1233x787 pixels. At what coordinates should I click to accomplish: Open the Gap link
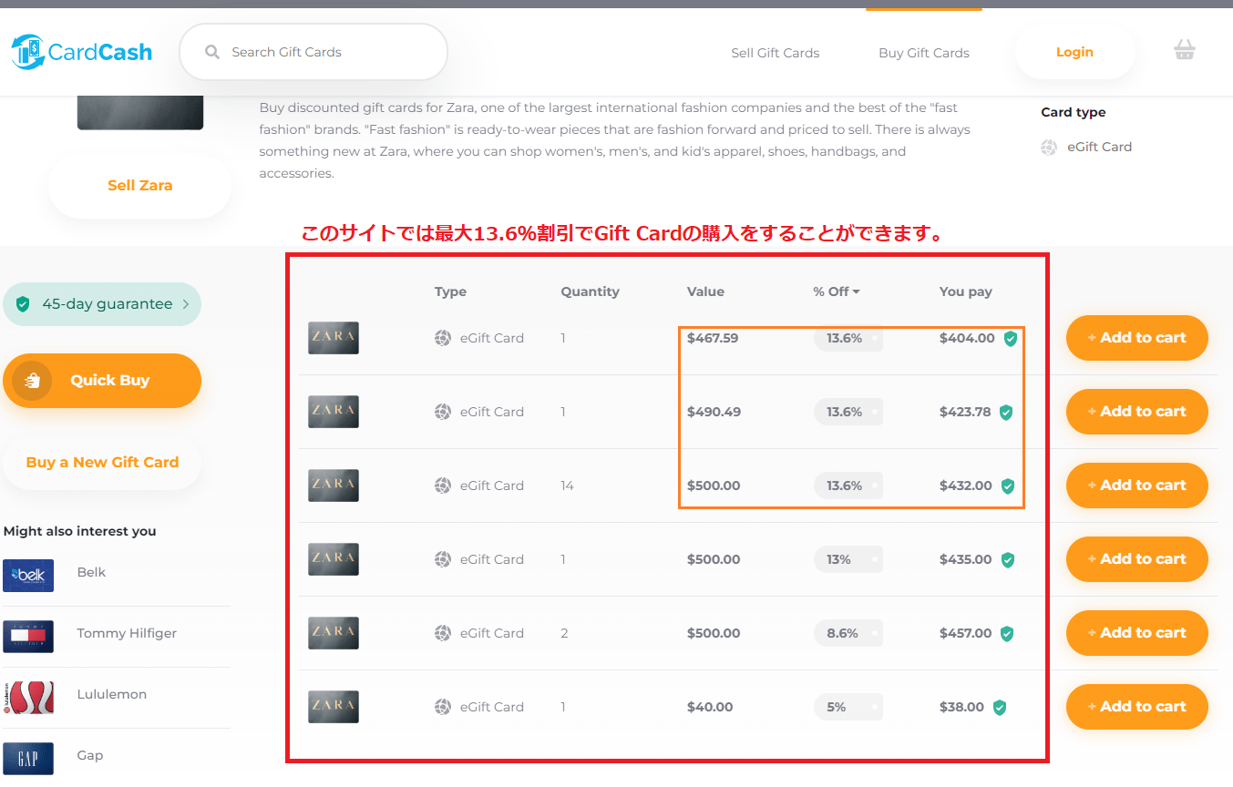(90, 755)
